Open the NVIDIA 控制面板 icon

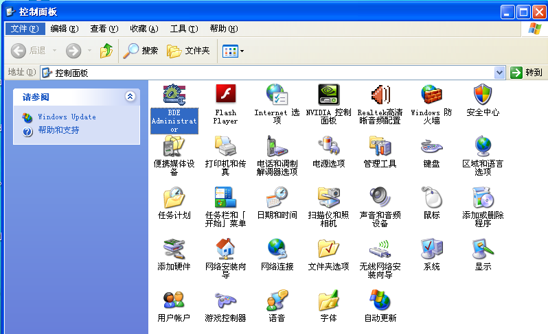coord(328,95)
